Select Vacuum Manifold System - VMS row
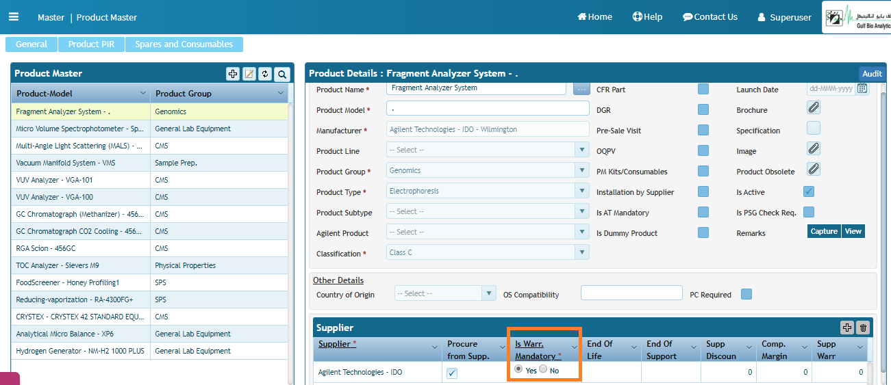This screenshot has width=891, height=385. (150, 163)
